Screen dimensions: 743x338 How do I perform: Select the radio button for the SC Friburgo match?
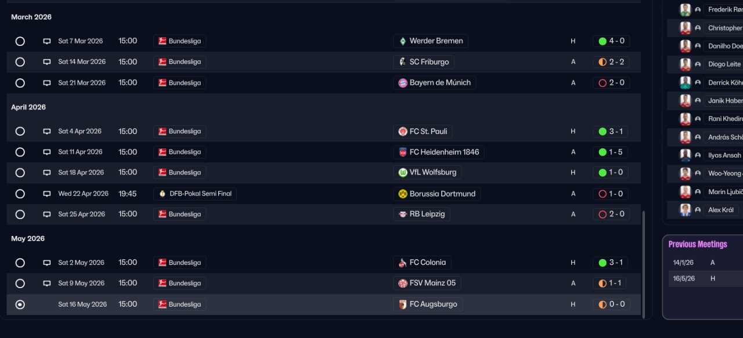[20, 62]
